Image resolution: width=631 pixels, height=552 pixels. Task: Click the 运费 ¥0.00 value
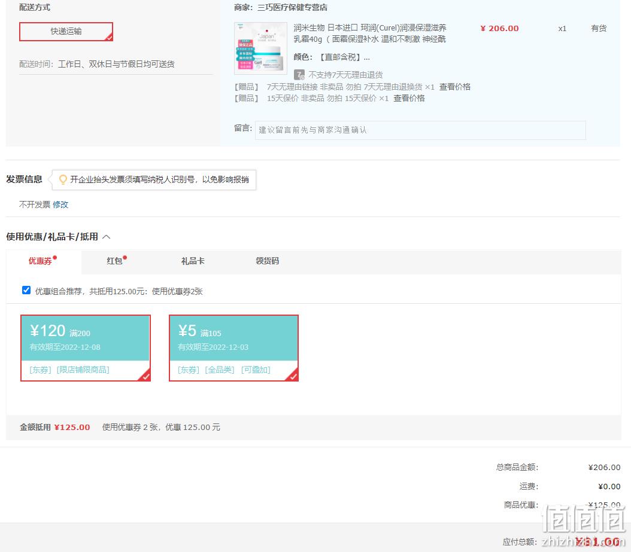pos(609,486)
